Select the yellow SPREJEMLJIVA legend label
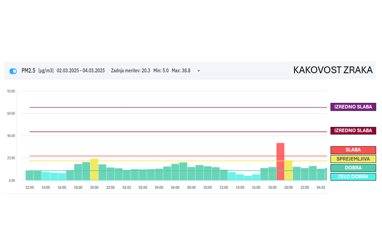The height and width of the screenshot is (244, 382). 353,159
